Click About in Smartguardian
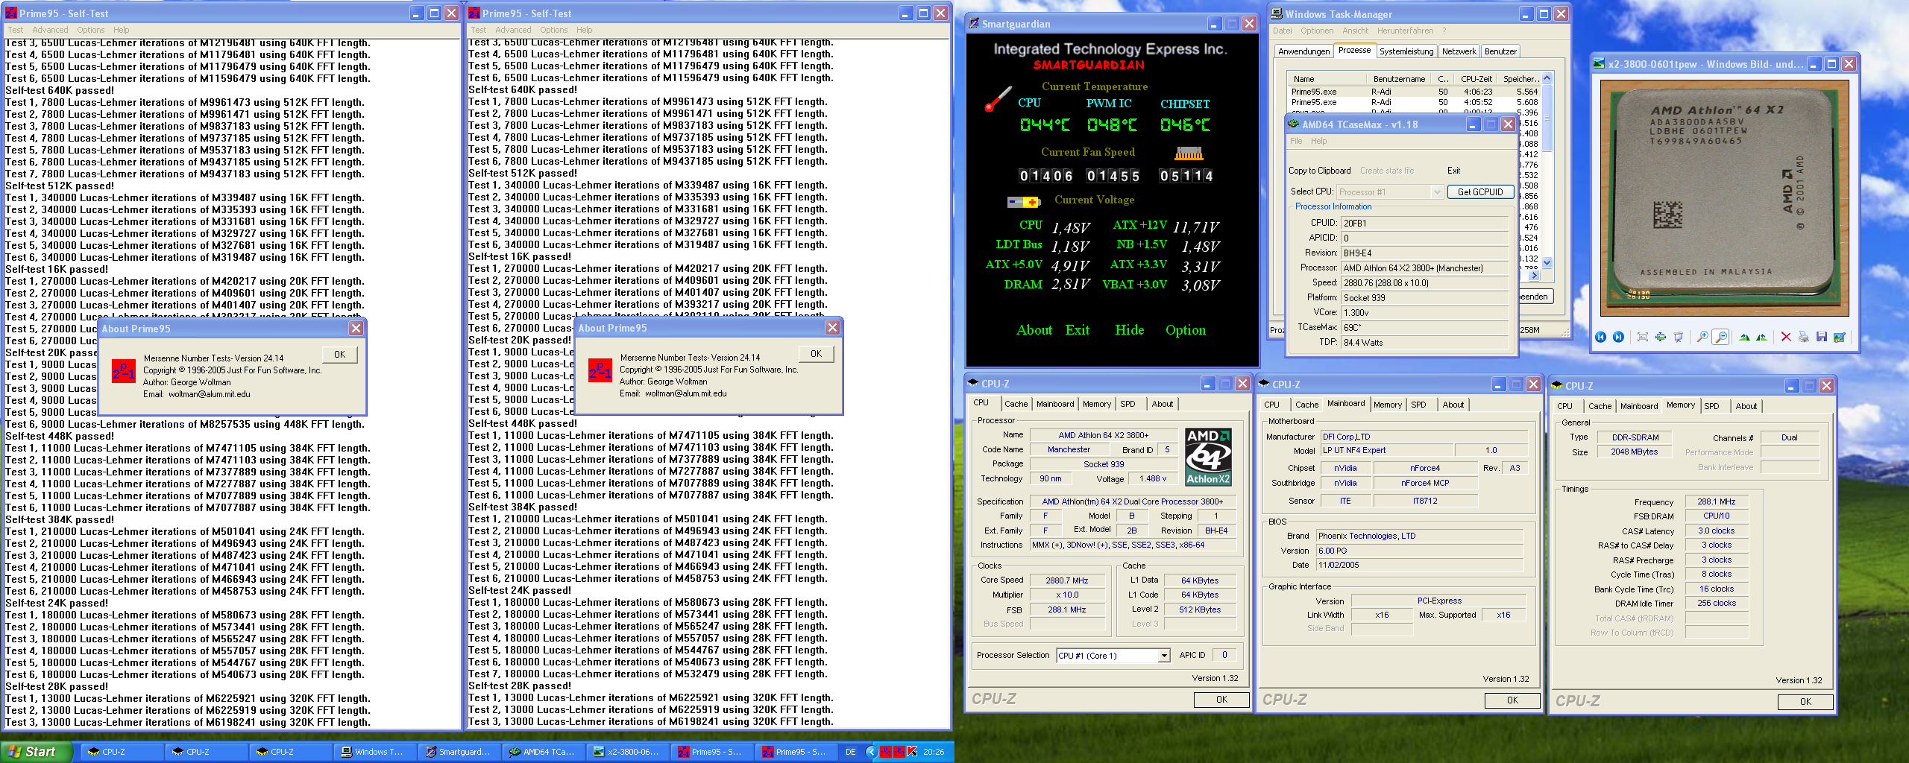Image resolution: width=1909 pixels, height=763 pixels. pyautogui.click(x=1034, y=330)
